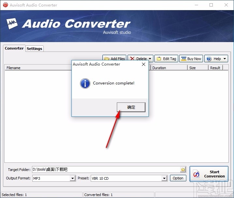Screen dimensions: 234x198
Task: Click the 'Output Format:' label
Action: click(18, 178)
